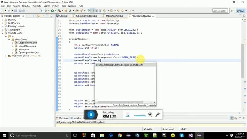The height and width of the screenshot is (139, 247).
Task: Open the Project menu
Action: tap(56, 6)
